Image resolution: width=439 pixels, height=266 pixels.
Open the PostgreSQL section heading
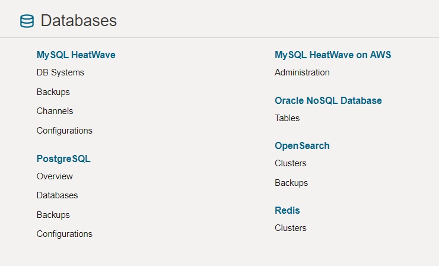tap(63, 159)
